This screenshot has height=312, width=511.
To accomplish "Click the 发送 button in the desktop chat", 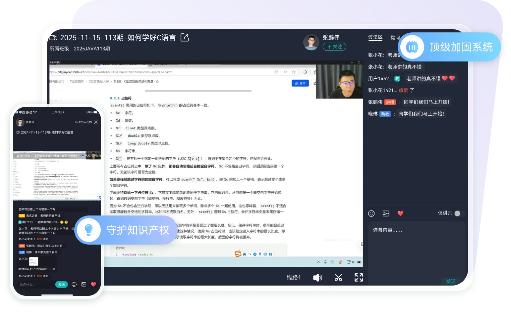I will pos(450,281).
